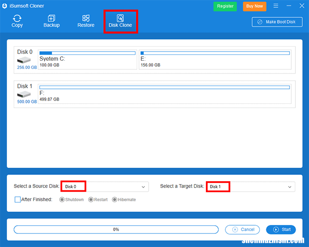Open the Copy tab
This screenshot has height=247, width=309.
[17, 21]
